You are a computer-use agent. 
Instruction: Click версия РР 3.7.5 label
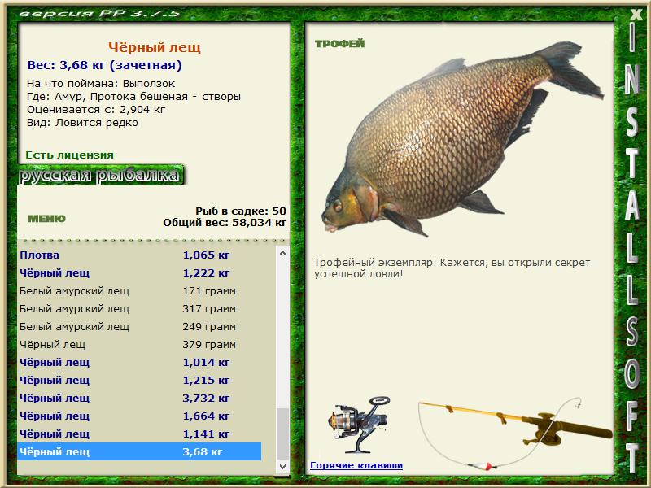tap(99, 13)
